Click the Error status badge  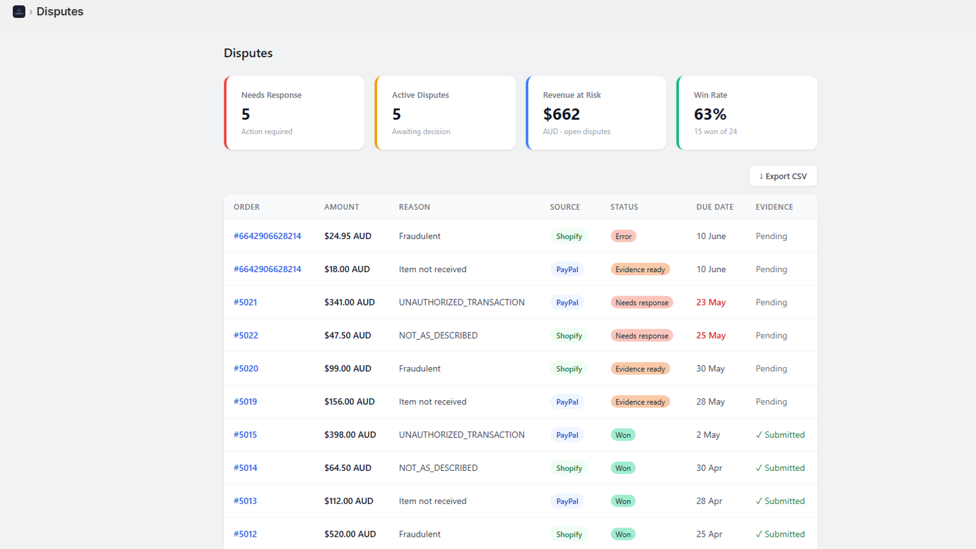coord(623,236)
